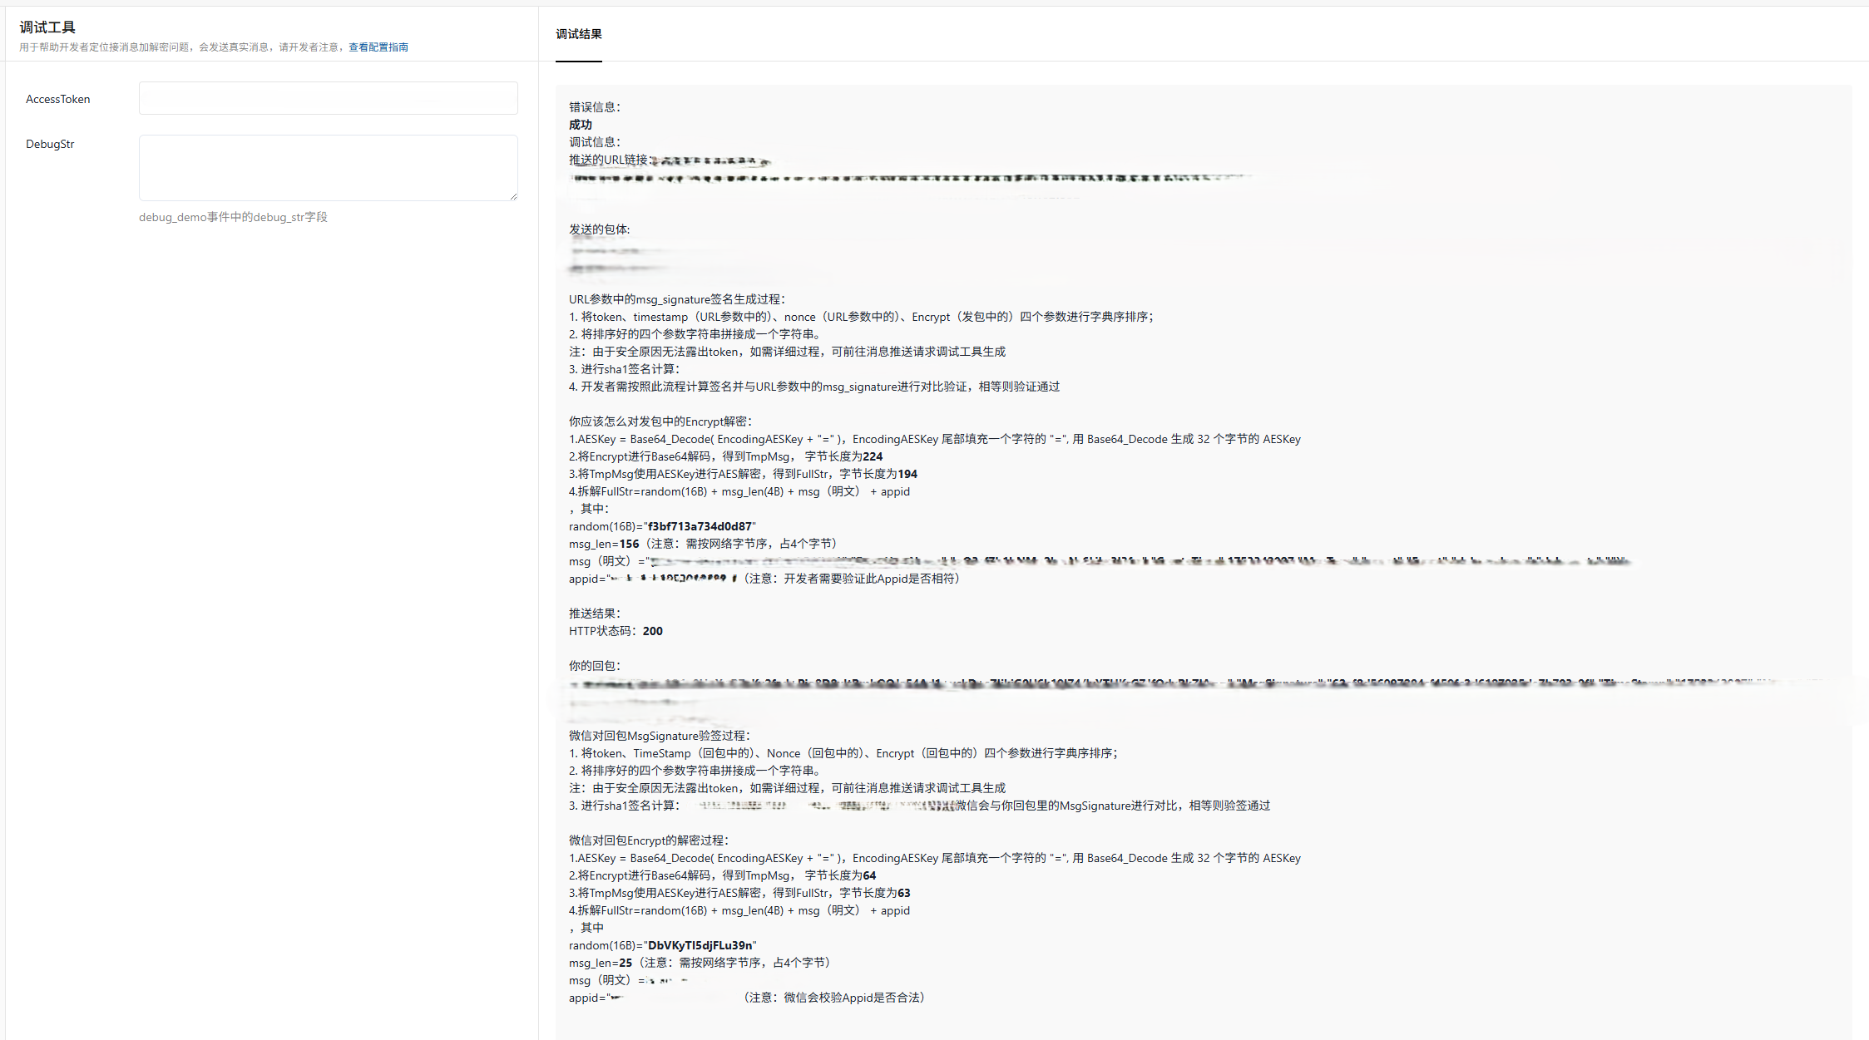1869x1040 pixels.
Task: Click the 你的回包 label
Action: [594, 666]
